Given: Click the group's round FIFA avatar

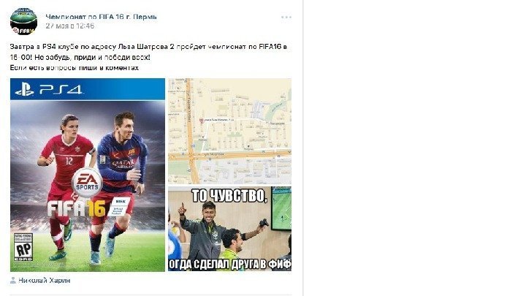Looking at the screenshot, I should 23,21.
